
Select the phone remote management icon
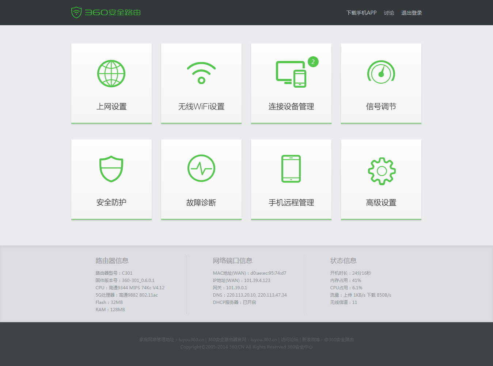[x=291, y=168]
